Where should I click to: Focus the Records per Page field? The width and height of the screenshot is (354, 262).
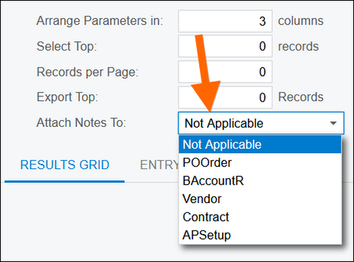coord(225,72)
